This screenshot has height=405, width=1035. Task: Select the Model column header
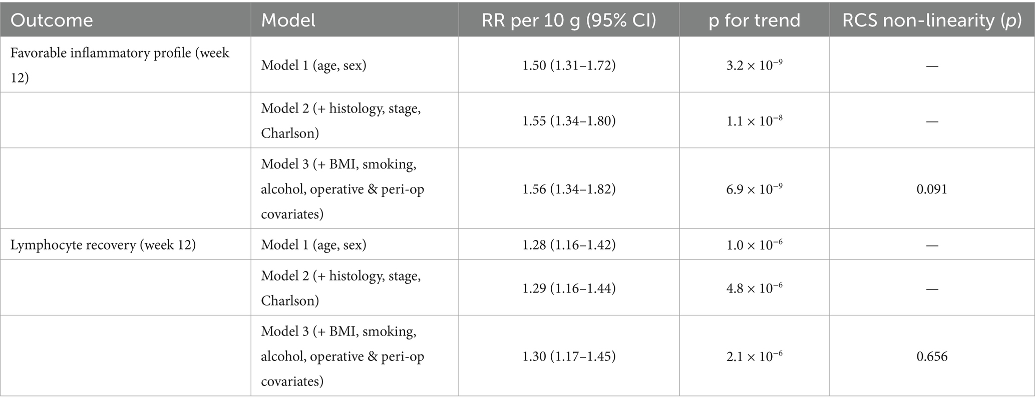tap(288, 20)
